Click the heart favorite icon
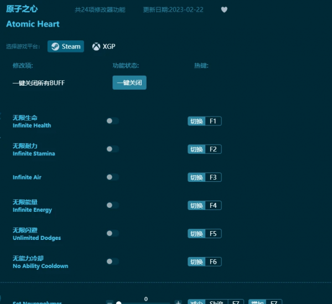This screenshot has height=304, width=332. pos(224,9)
